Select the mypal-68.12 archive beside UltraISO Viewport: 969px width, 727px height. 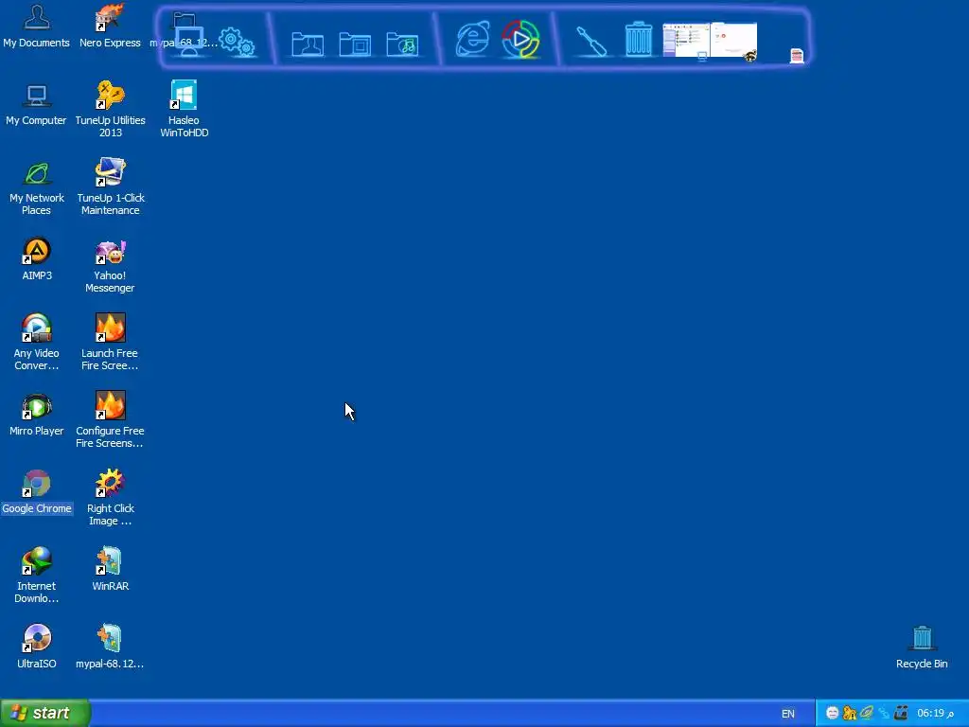pyautogui.click(x=110, y=647)
